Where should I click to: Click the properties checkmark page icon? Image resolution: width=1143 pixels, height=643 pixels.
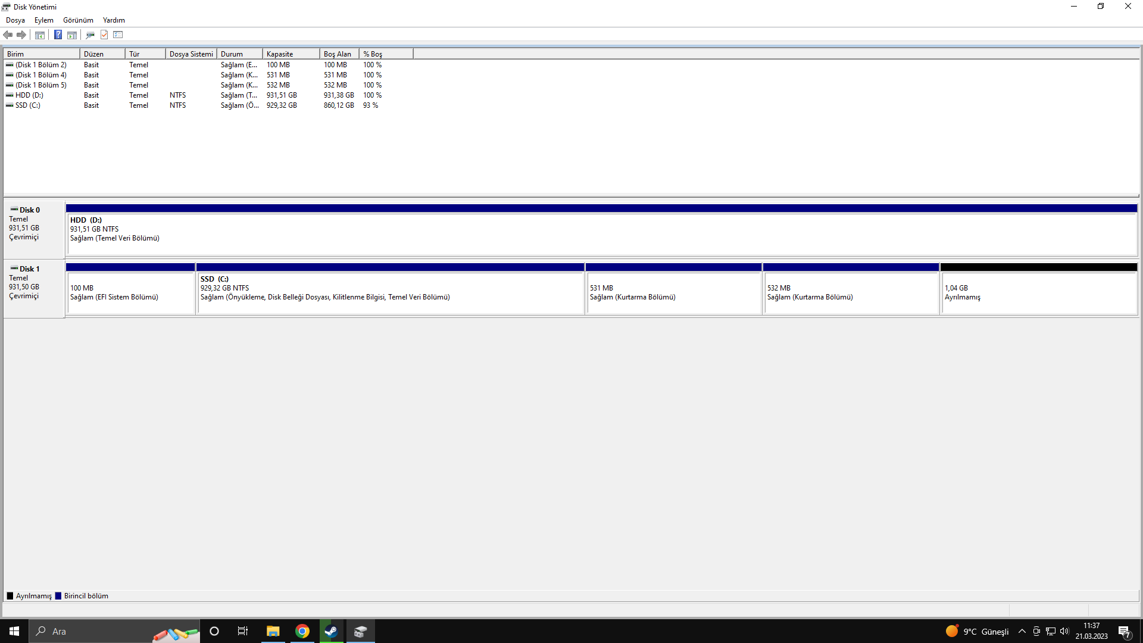[x=104, y=35]
